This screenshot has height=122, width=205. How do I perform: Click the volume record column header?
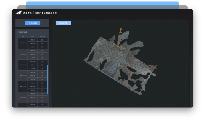click(42, 36)
